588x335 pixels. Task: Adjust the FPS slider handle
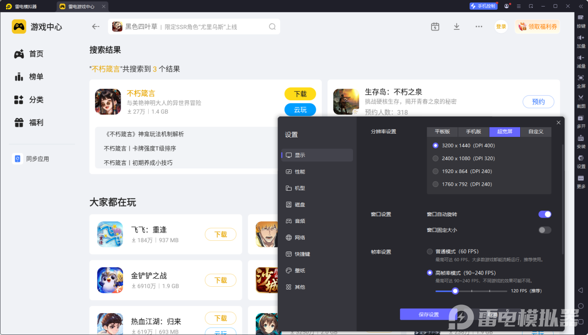tap(455, 291)
